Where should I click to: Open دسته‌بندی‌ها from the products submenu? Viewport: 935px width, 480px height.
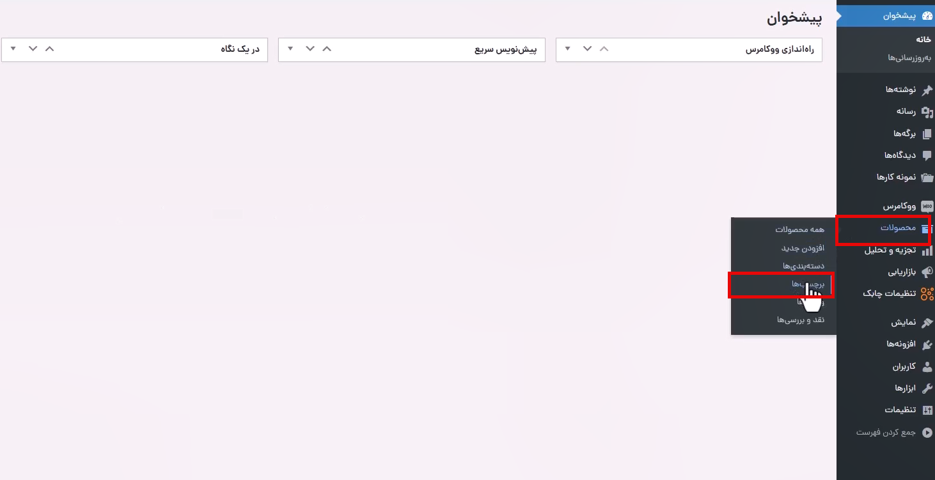point(803,266)
